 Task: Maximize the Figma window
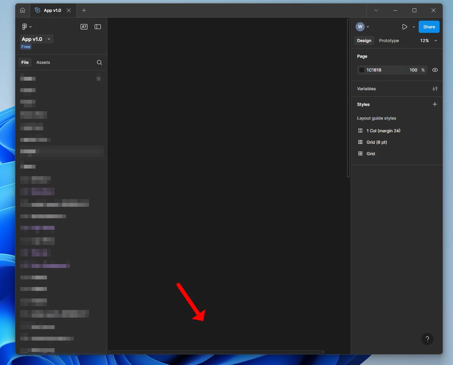[x=414, y=10]
